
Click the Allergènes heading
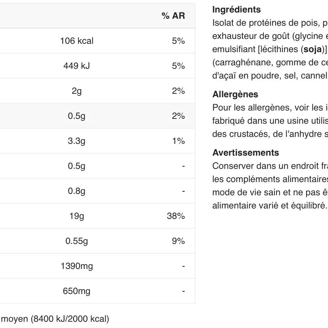pyautogui.click(x=235, y=95)
